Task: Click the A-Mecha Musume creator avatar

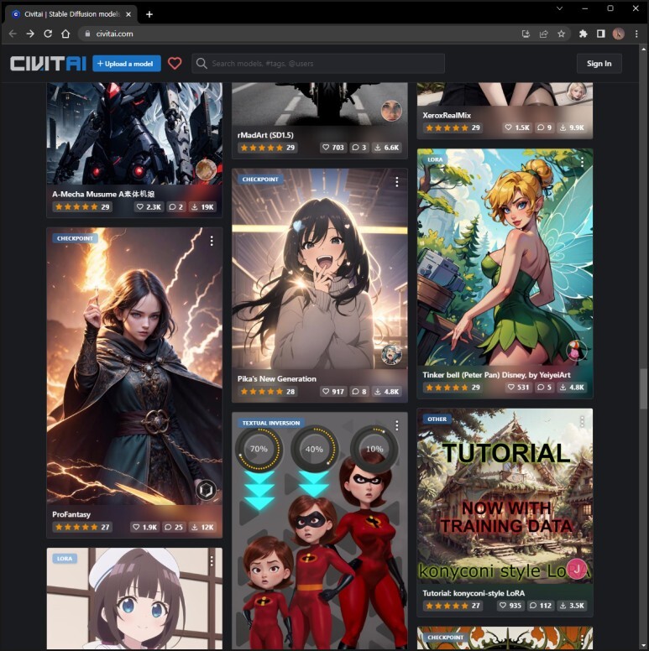Action: pos(206,169)
